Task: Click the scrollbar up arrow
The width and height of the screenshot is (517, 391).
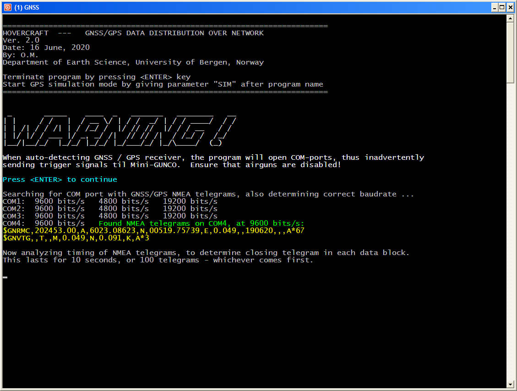Action: tap(510, 18)
